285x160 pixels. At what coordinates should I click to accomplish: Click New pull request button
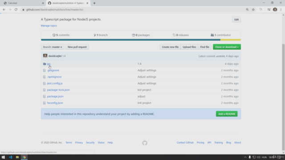coord(77,47)
